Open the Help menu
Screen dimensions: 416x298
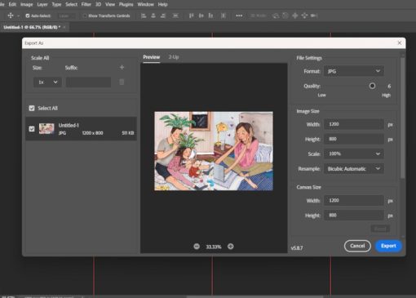tap(162, 4)
